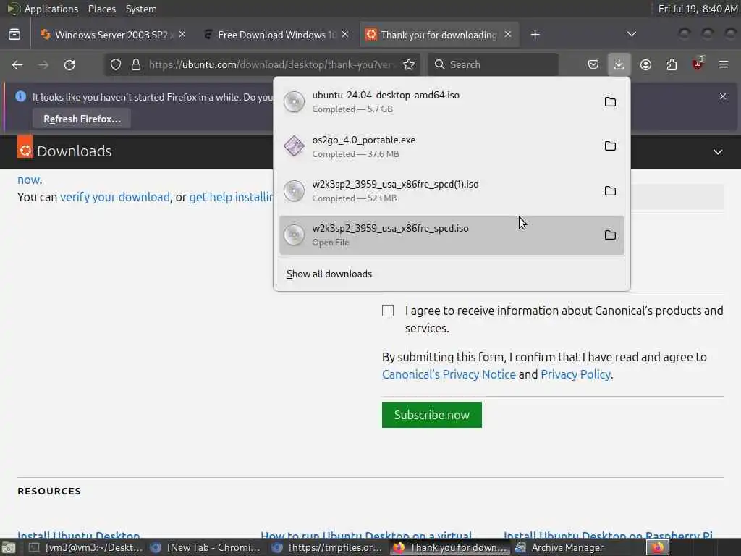Viewport: 741px width, 556px height.
Task: Click the os2go portable exe file icon
Action: [x=294, y=146]
